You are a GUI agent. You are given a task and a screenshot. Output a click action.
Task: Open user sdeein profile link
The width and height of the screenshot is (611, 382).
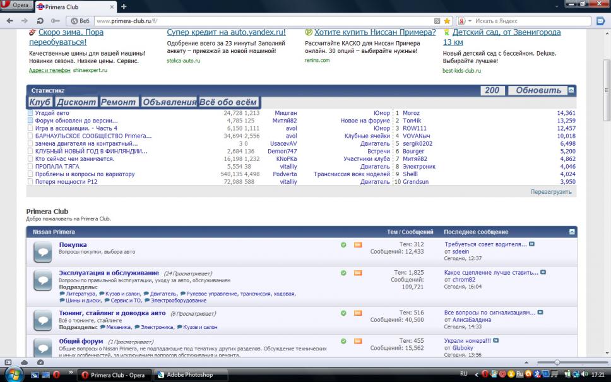pyautogui.click(x=461, y=251)
